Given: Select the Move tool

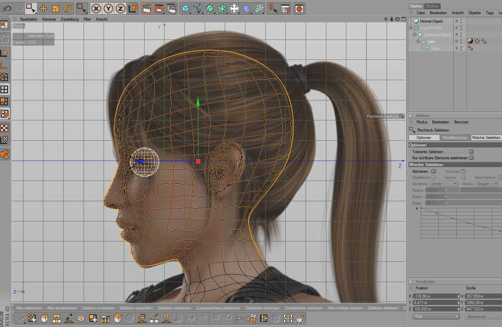Looking at the screenshot, I should [x=43, y=8].
